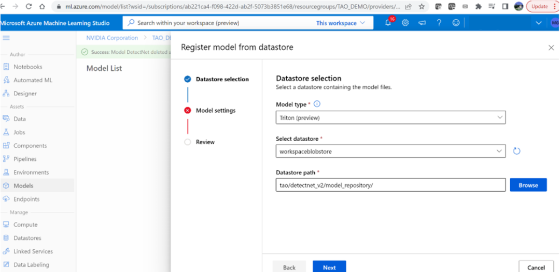Click the Model List heading
560x272 pixels.
(104, 68)
